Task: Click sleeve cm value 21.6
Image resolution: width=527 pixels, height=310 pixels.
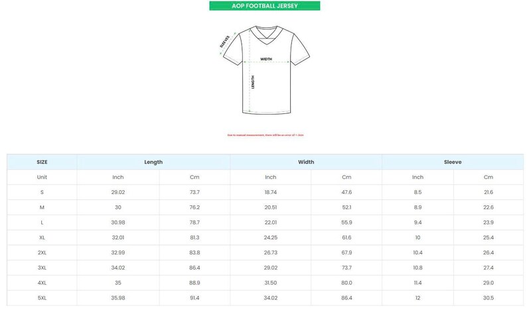Action: (489, 192)
